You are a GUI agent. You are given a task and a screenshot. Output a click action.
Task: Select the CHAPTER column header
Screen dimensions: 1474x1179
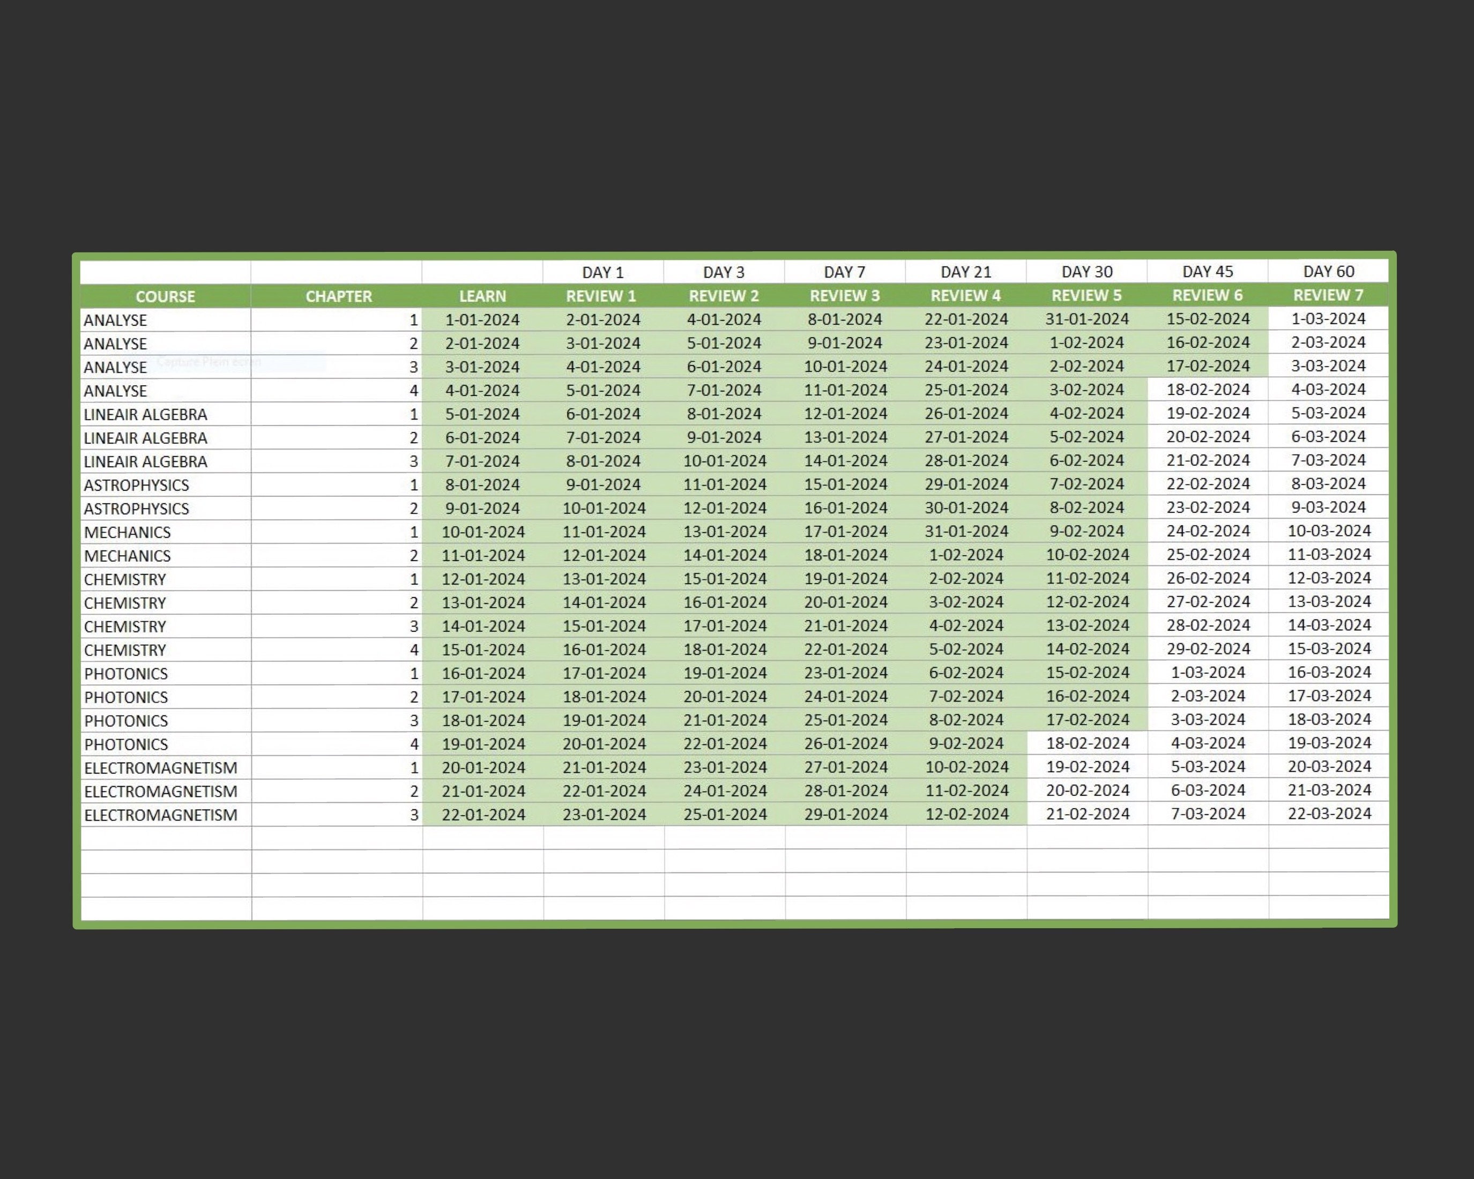tap(339, 296)
